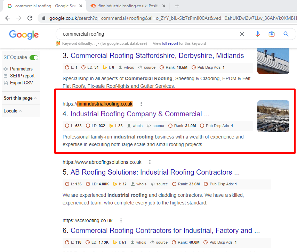Click Bing index I: 33 in result 4
This screenshot has height=252, width=297.
coord(116,126)
